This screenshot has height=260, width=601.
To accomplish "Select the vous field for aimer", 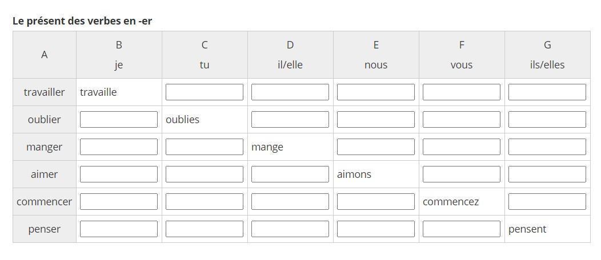I will click(x=462, y=174).
